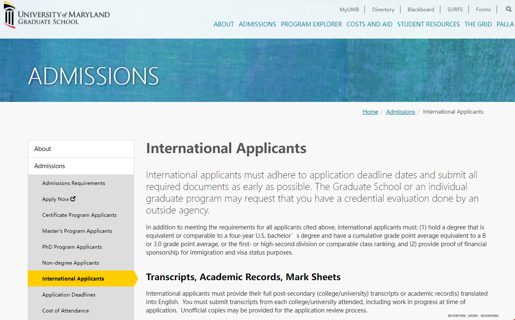Go to Blackboard in top bar
515x320 pixels.
pos(421,10)
